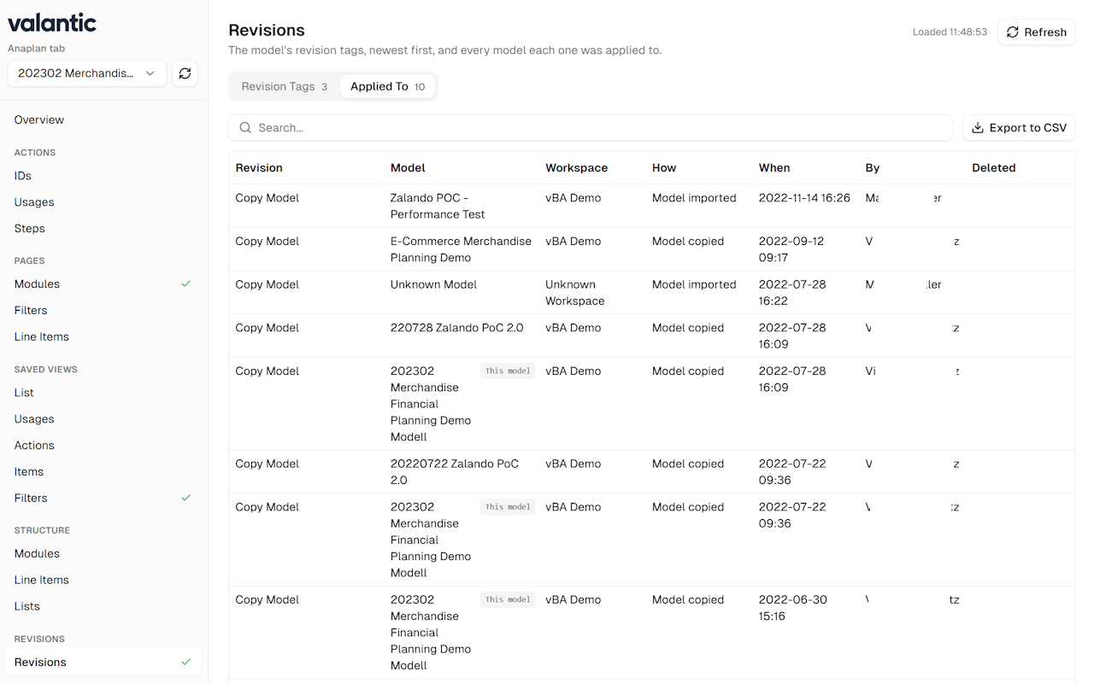Click the 220728 Zalando PoC 2.0 cell
The width and height of the screenshot is (1094, 683).
click(457, 329)
